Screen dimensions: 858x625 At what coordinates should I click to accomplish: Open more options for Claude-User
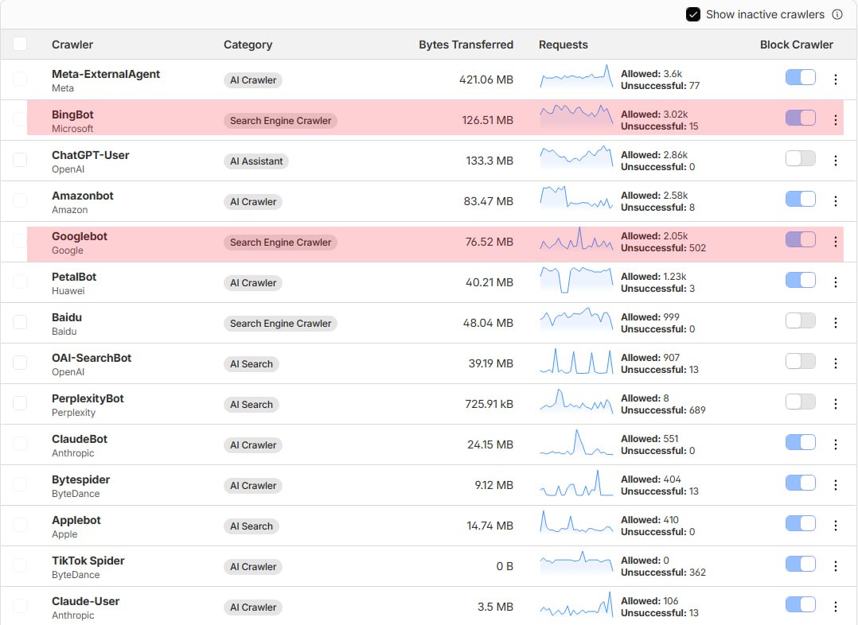point(836,607)
